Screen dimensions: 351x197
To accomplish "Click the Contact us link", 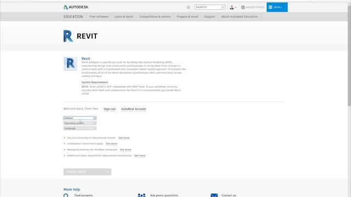I will tap(229, 195).
